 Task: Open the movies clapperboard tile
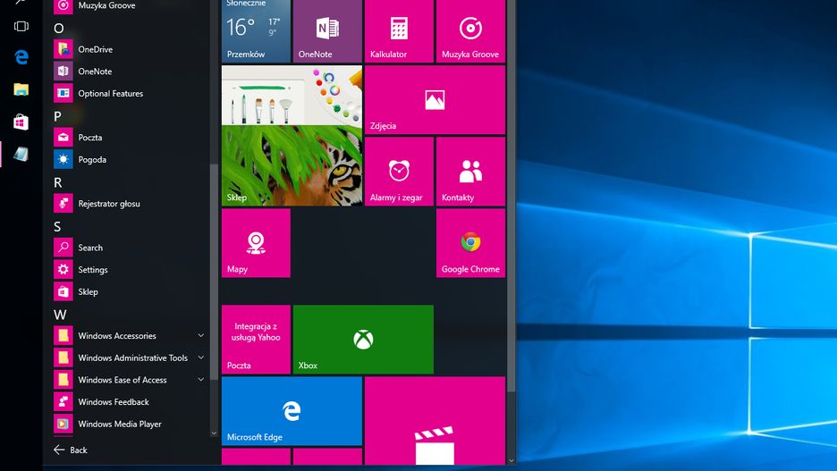pos(435,420)
